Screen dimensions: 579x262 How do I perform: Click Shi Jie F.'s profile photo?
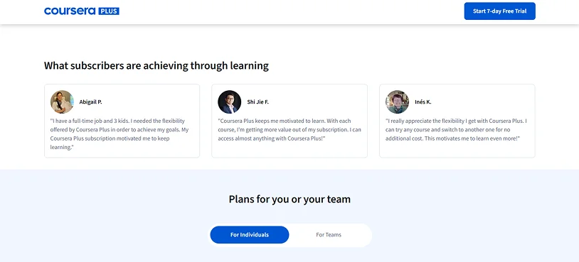point(229,102)
